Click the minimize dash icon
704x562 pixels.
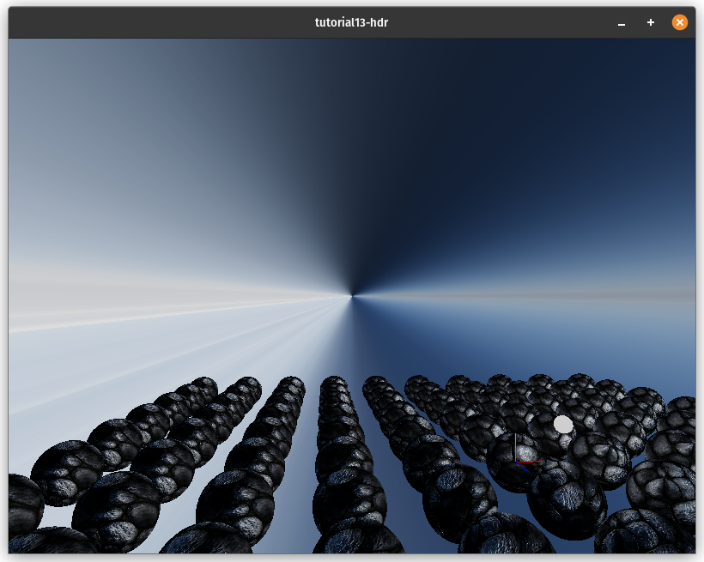pos(621,22)
